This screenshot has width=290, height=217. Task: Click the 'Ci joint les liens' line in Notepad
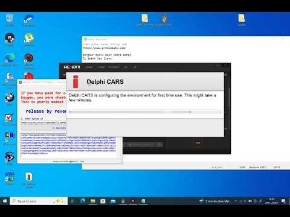[97, 58]
